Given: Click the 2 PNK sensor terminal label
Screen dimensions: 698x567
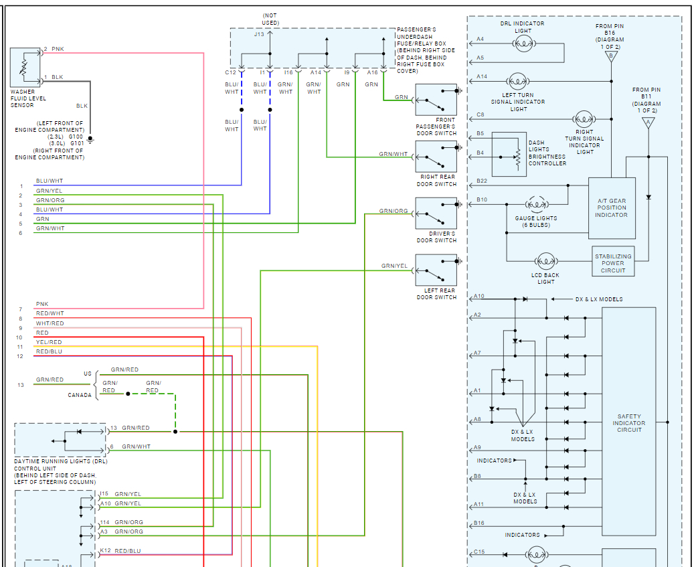Looking at the screenshot, I should 54,49.
